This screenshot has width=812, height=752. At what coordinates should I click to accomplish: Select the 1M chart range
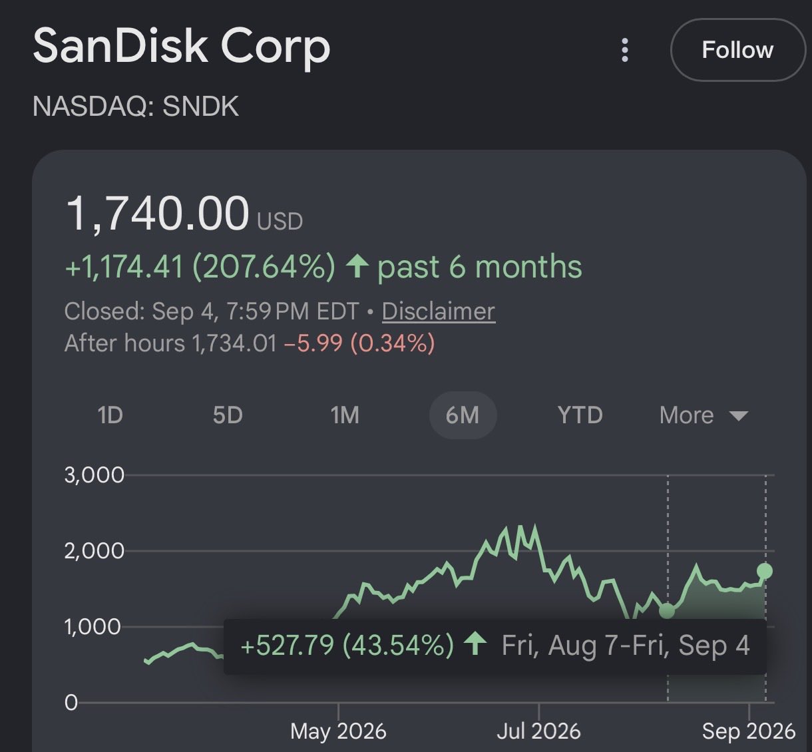345,415
